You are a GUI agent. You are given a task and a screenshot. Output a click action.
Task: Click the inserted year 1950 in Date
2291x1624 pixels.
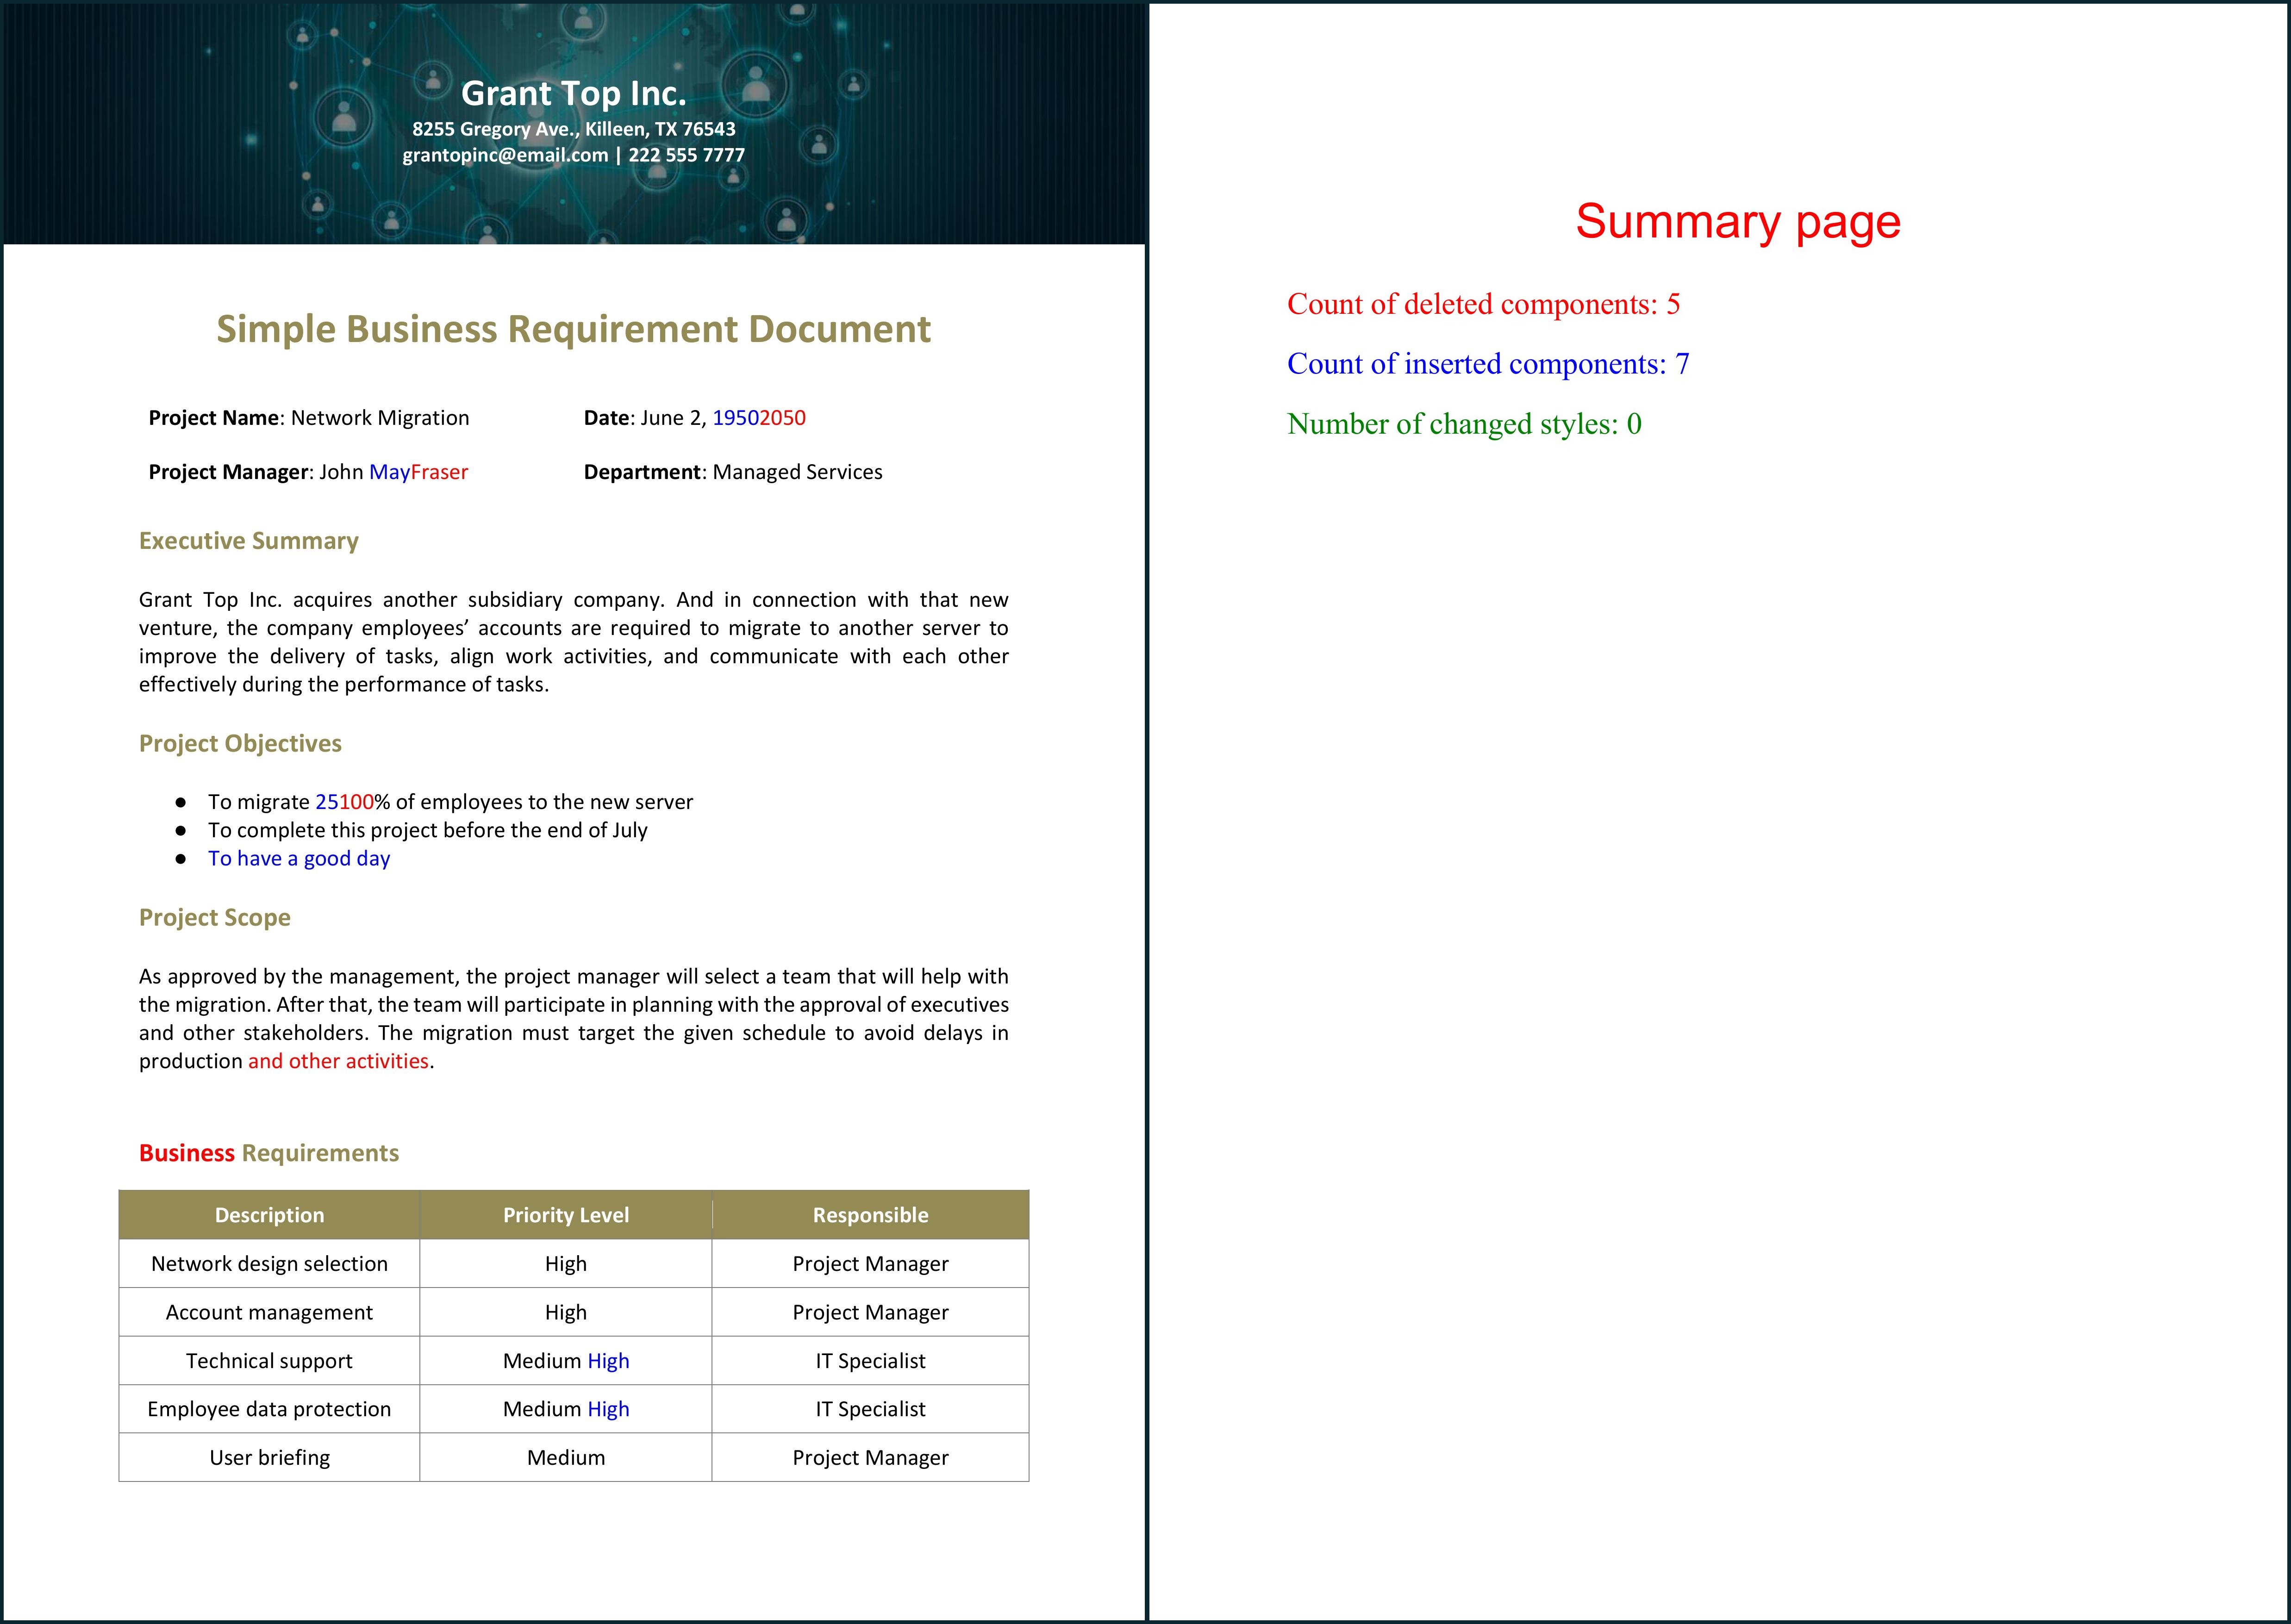tap(735, 418)
